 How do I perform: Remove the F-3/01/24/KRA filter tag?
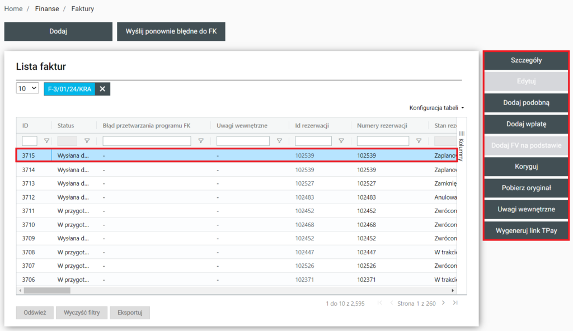[102, 89]
